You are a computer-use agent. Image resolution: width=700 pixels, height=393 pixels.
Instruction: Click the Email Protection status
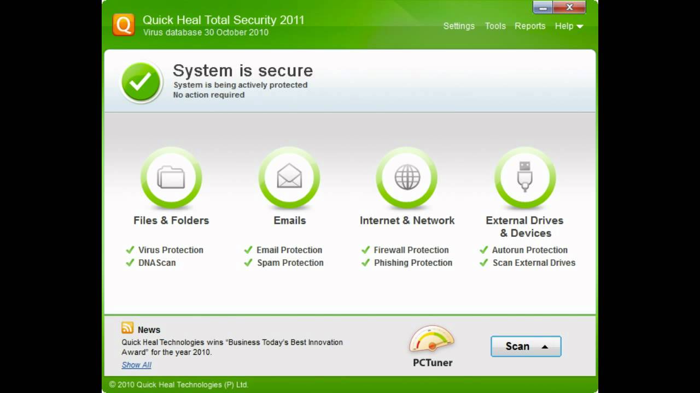point(283,250)
